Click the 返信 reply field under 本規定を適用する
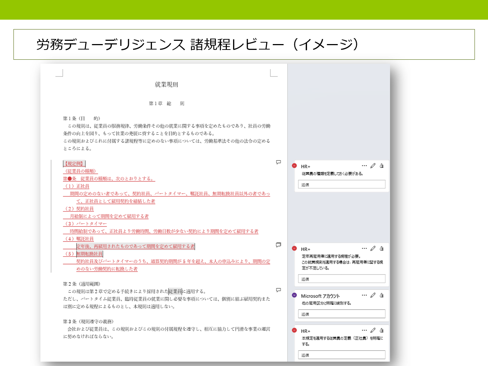Viewport: 488px width, 366px height. pos(342,355)
